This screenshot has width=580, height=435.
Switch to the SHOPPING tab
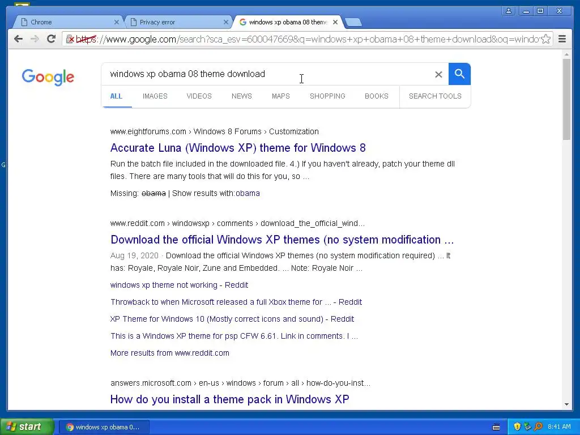pos(327,96)
